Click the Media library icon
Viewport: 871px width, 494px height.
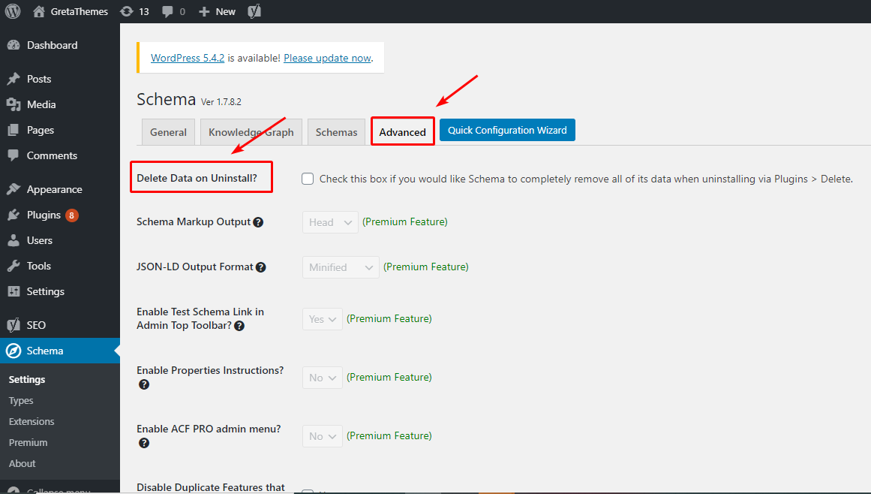pyautogui.click(x=14, y=104)
